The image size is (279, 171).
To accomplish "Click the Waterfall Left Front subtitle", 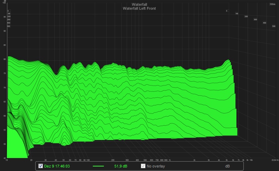I will click(x=139, y=8).
